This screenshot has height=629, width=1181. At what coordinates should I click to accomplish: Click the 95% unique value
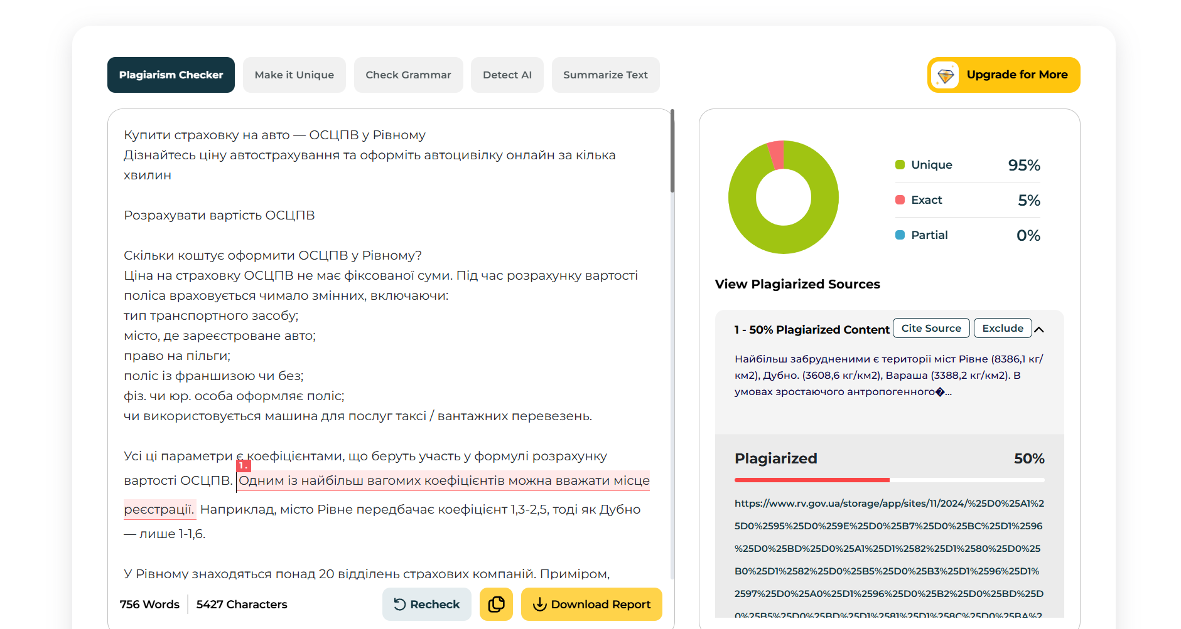[x=1024, y=165]
